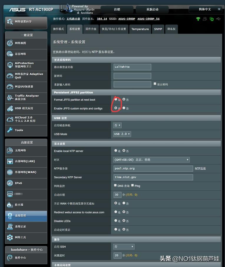Select Yes for Disable LEDs
The height and width of the screenshot is (267, 225).
coord(116,221)
